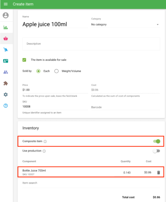The height and width of the screenshot is (202, 166).
Task: Click the component row cost $0.86
Action: pyautogui.click(x=148, y=172)
